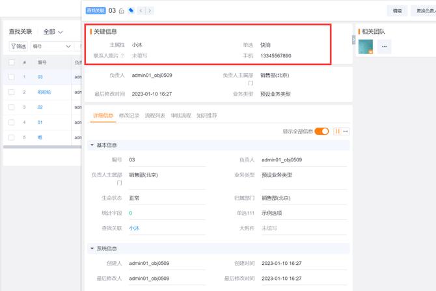Check the select-all checkbox in table header
This screenshot has width=436, height=291.
(x=12, y=62)
